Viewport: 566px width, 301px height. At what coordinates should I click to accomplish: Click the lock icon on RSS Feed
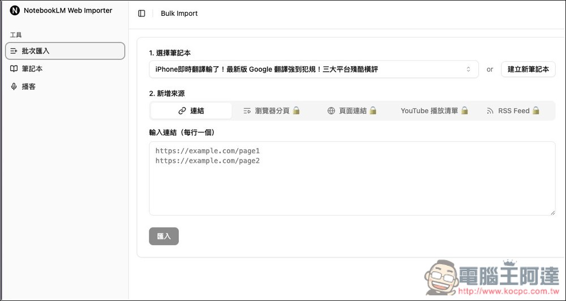click(x=535, y=110)
